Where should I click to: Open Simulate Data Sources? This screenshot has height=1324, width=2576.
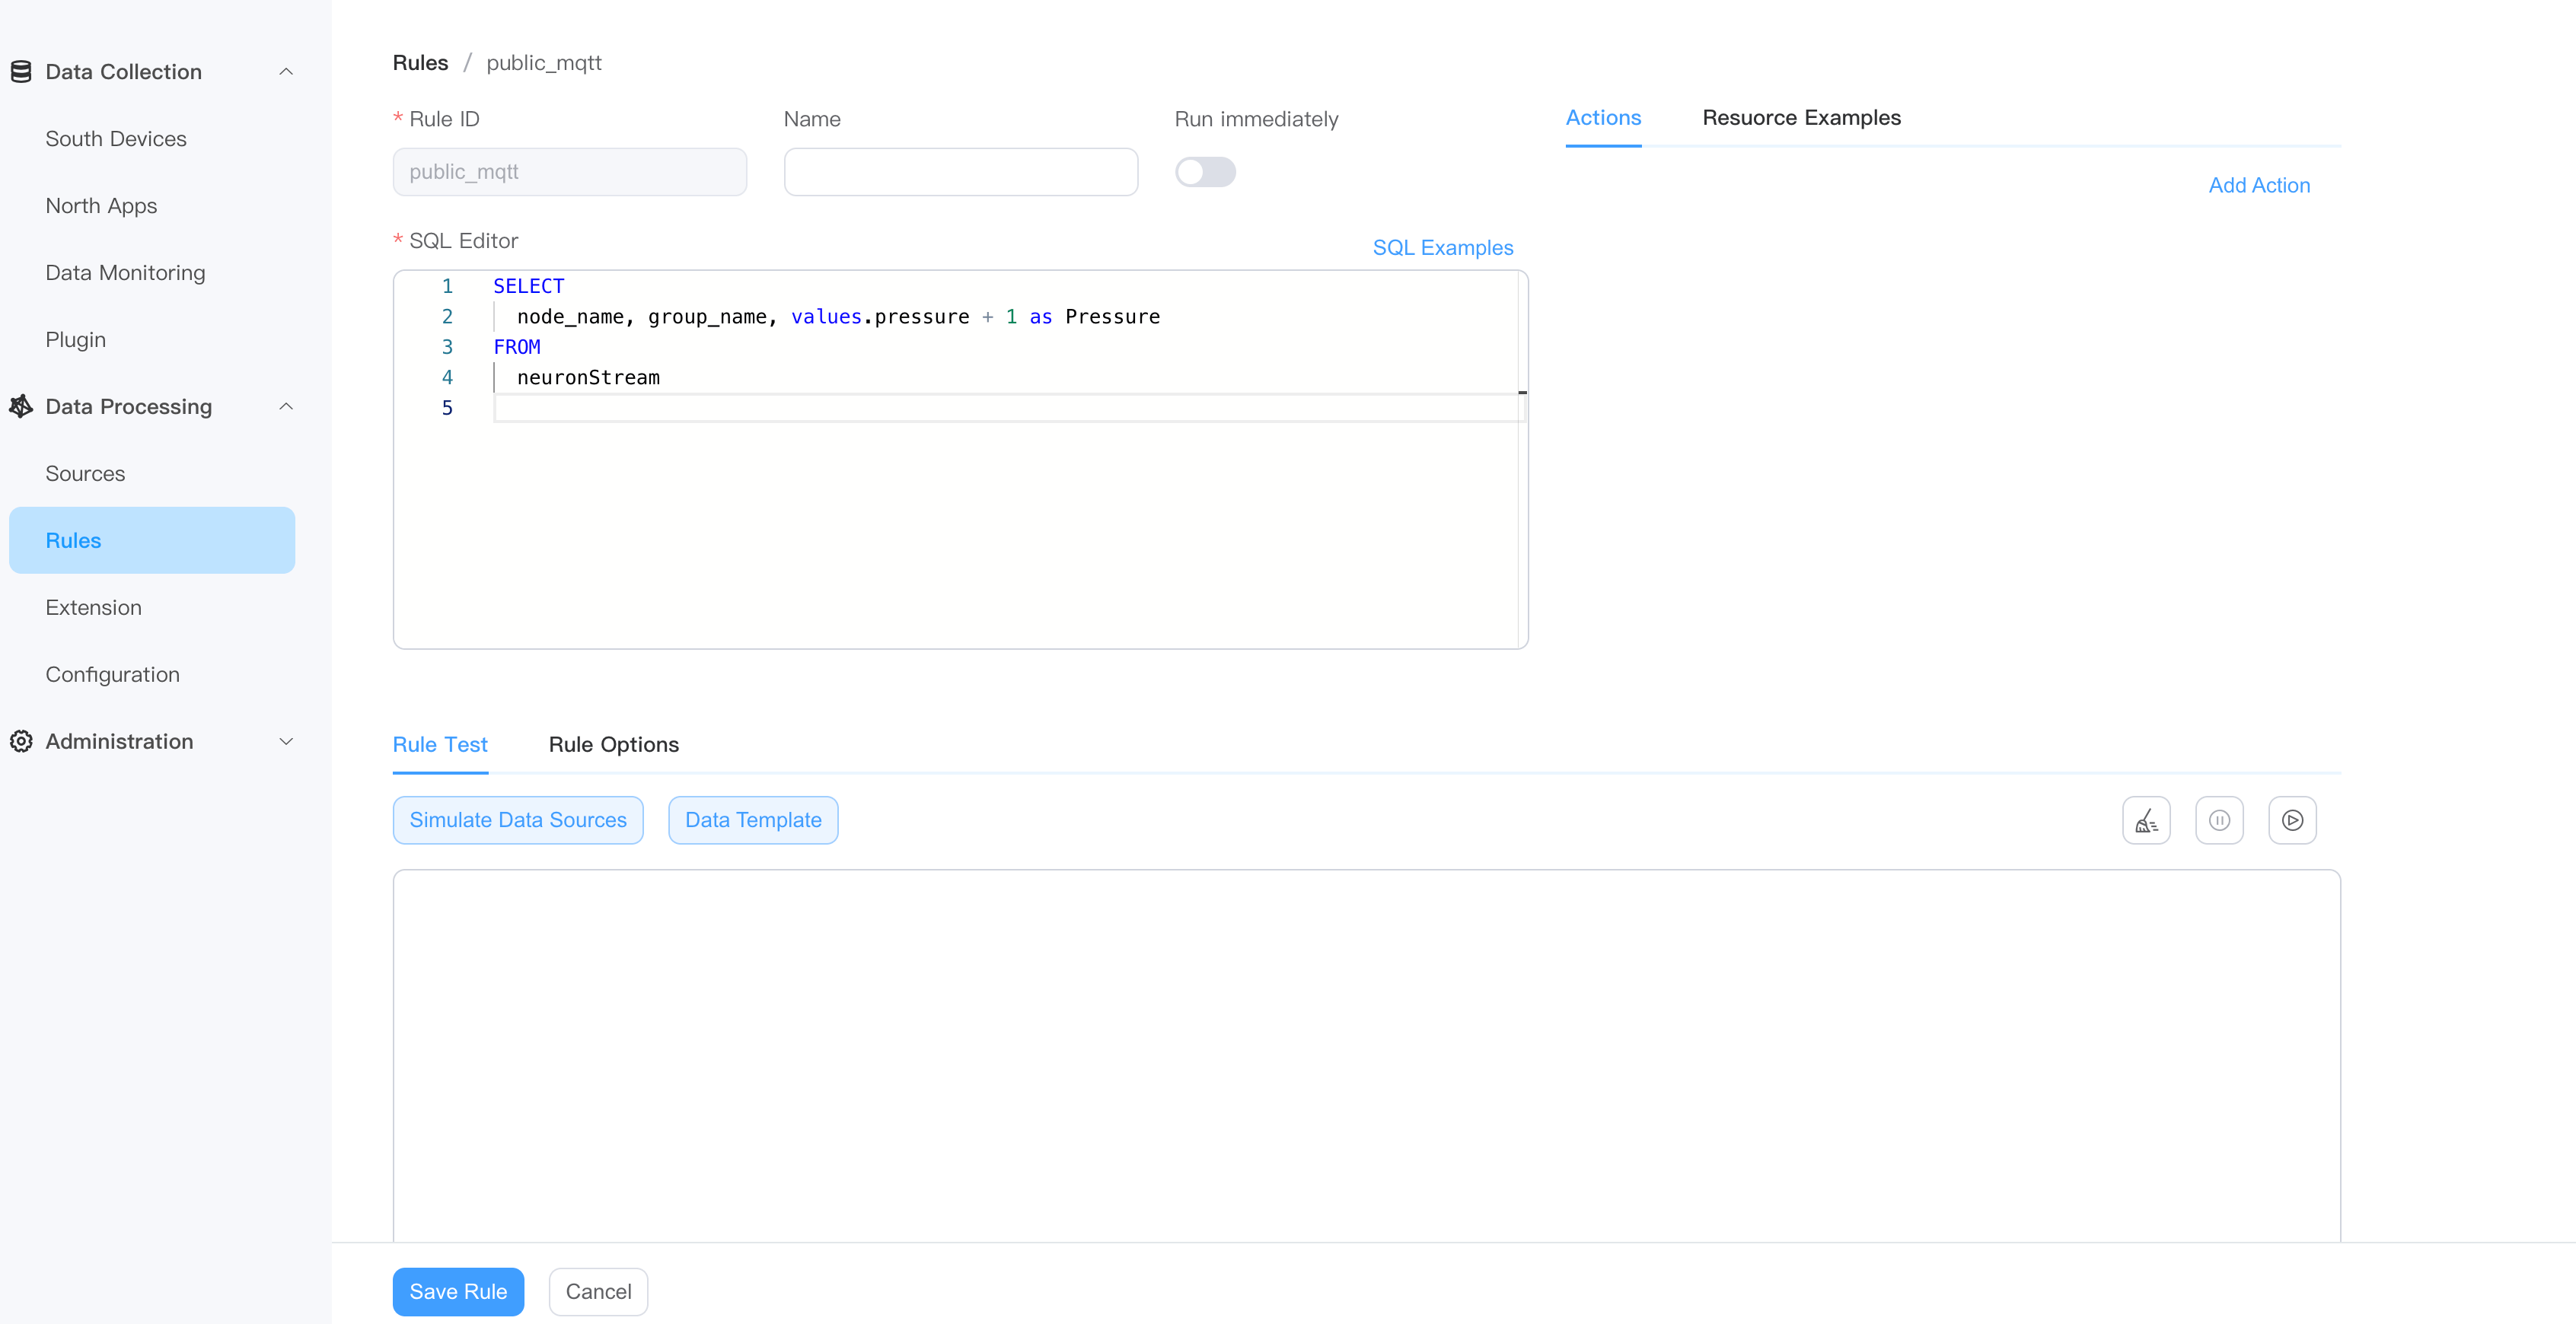pos(518,820)
